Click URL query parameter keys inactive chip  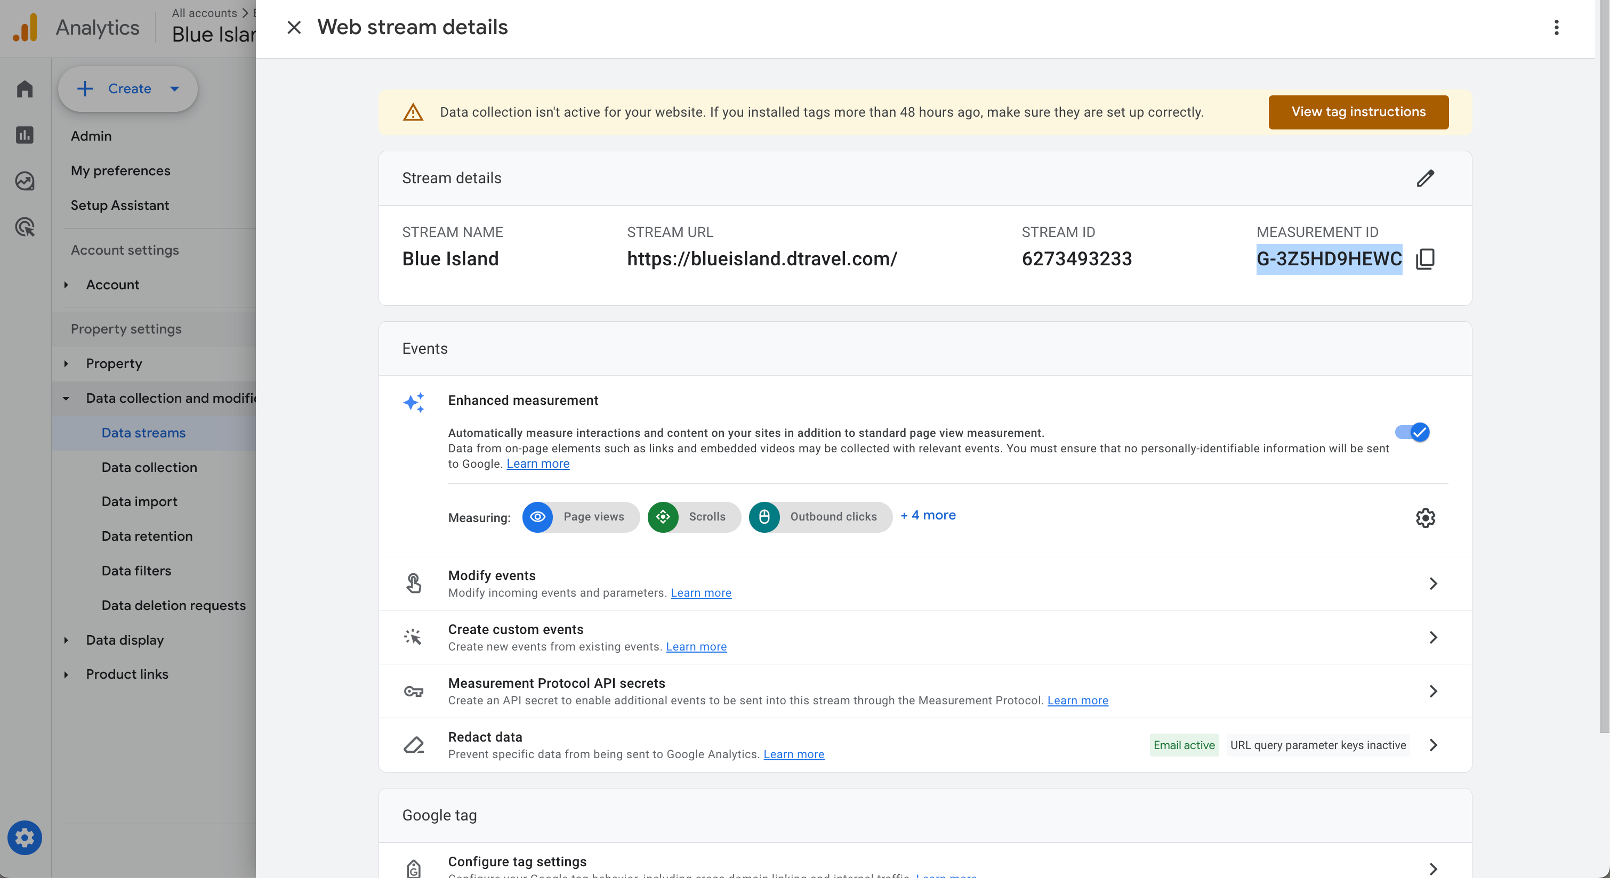(x=1317, y=745)
